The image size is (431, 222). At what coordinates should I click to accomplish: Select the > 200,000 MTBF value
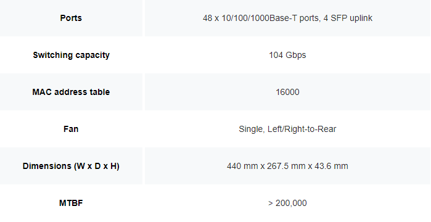pos(287,203)
